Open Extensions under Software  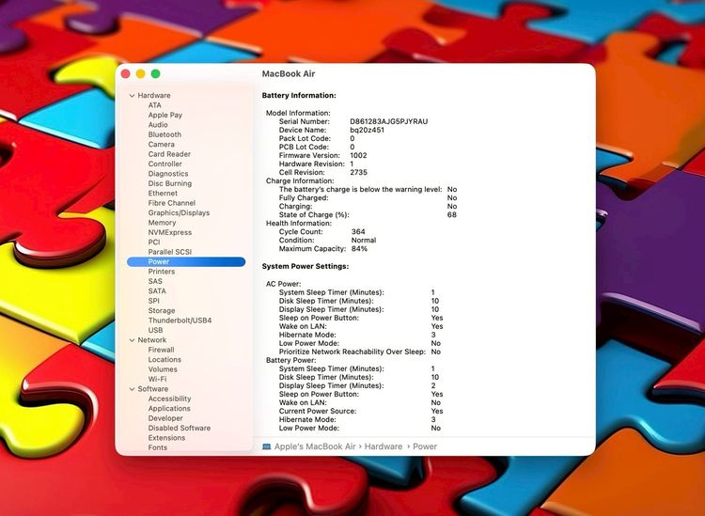(x=166, y=438)
